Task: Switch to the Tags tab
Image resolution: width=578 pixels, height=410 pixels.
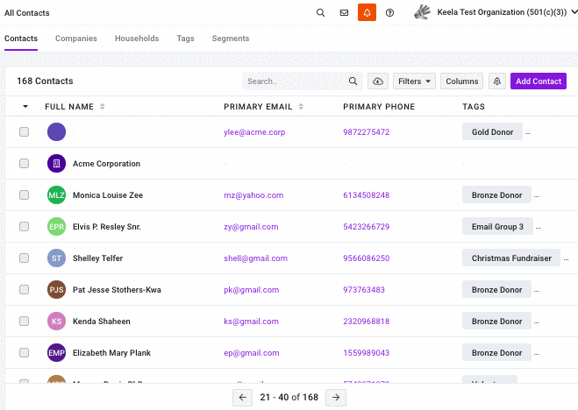Action: pos(185,39)
